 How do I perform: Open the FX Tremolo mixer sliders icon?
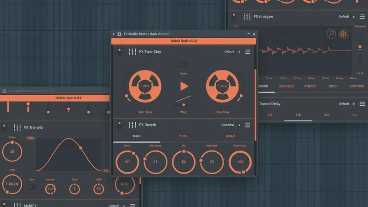tap(17, 127)
